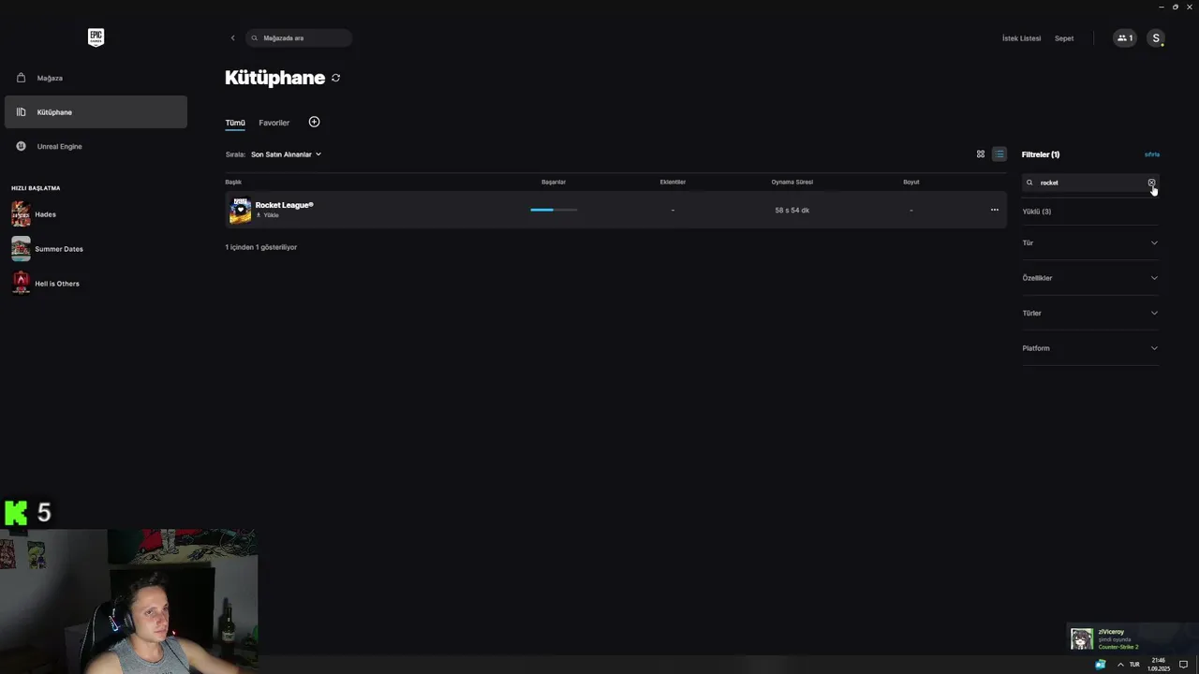
Task: Click the Başarılar column header
Action: (554, 182)
